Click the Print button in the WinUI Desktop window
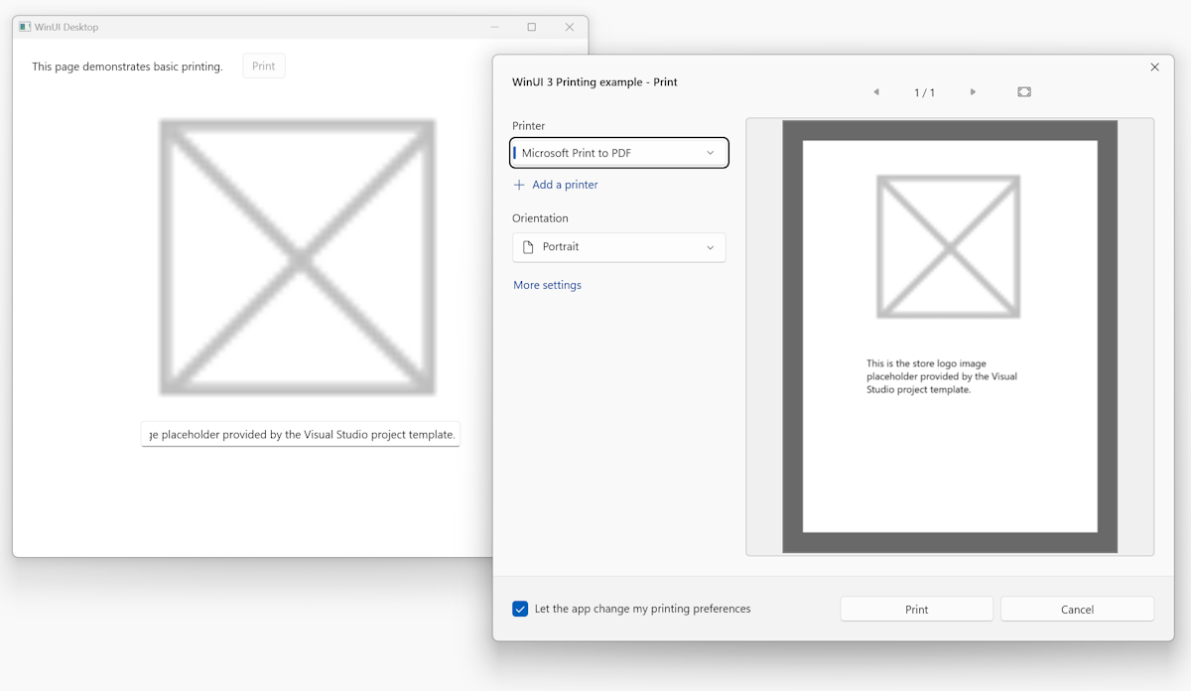Image resolution: width=1191 pixels, height=691 pixels. click(263, 66)
